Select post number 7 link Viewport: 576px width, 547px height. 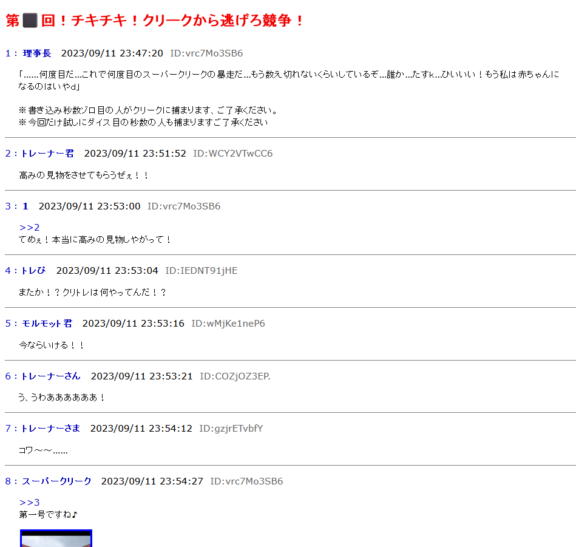(8, 428)
